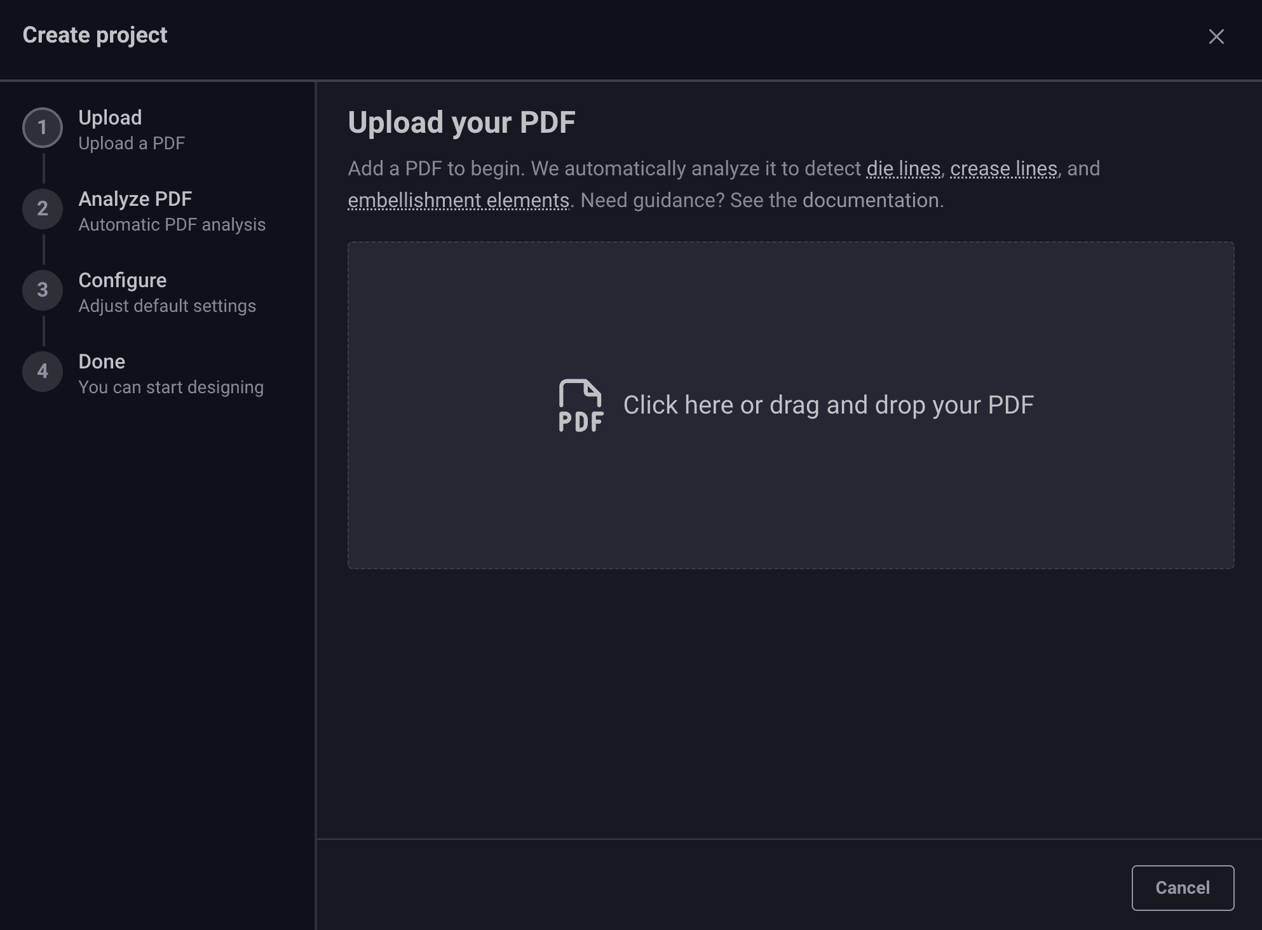Go to the Upload step label

(110, 118)
